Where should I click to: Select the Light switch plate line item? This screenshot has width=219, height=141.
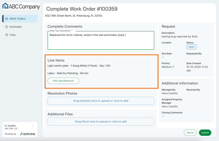pyautogui.click(x=79, y=66)
